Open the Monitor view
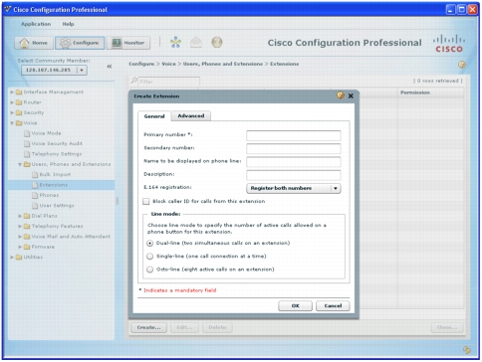 (128, 43)
